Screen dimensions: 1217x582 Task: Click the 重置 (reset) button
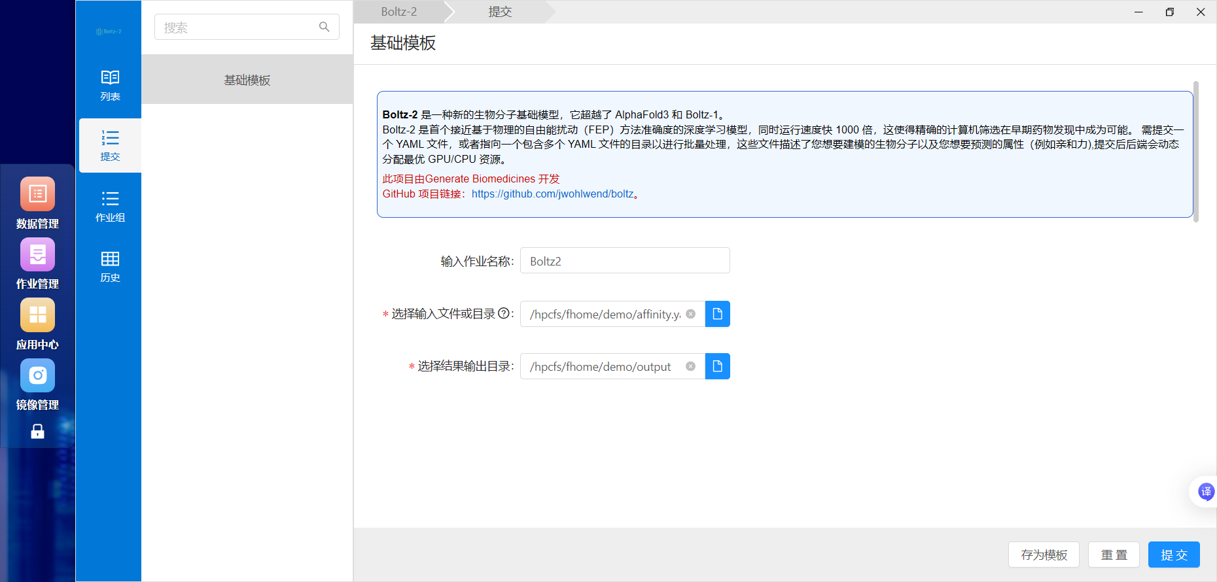tap(1114, 555)
